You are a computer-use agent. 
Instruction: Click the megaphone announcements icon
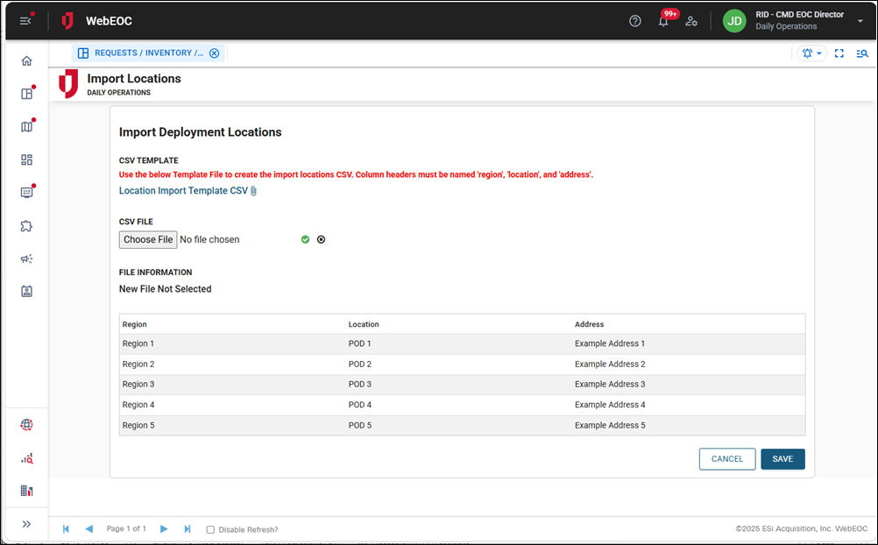tap(26, 258)
